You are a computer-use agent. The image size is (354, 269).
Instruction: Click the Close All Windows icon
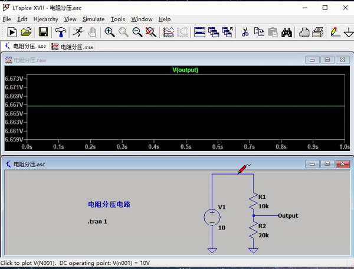point(228,32)
